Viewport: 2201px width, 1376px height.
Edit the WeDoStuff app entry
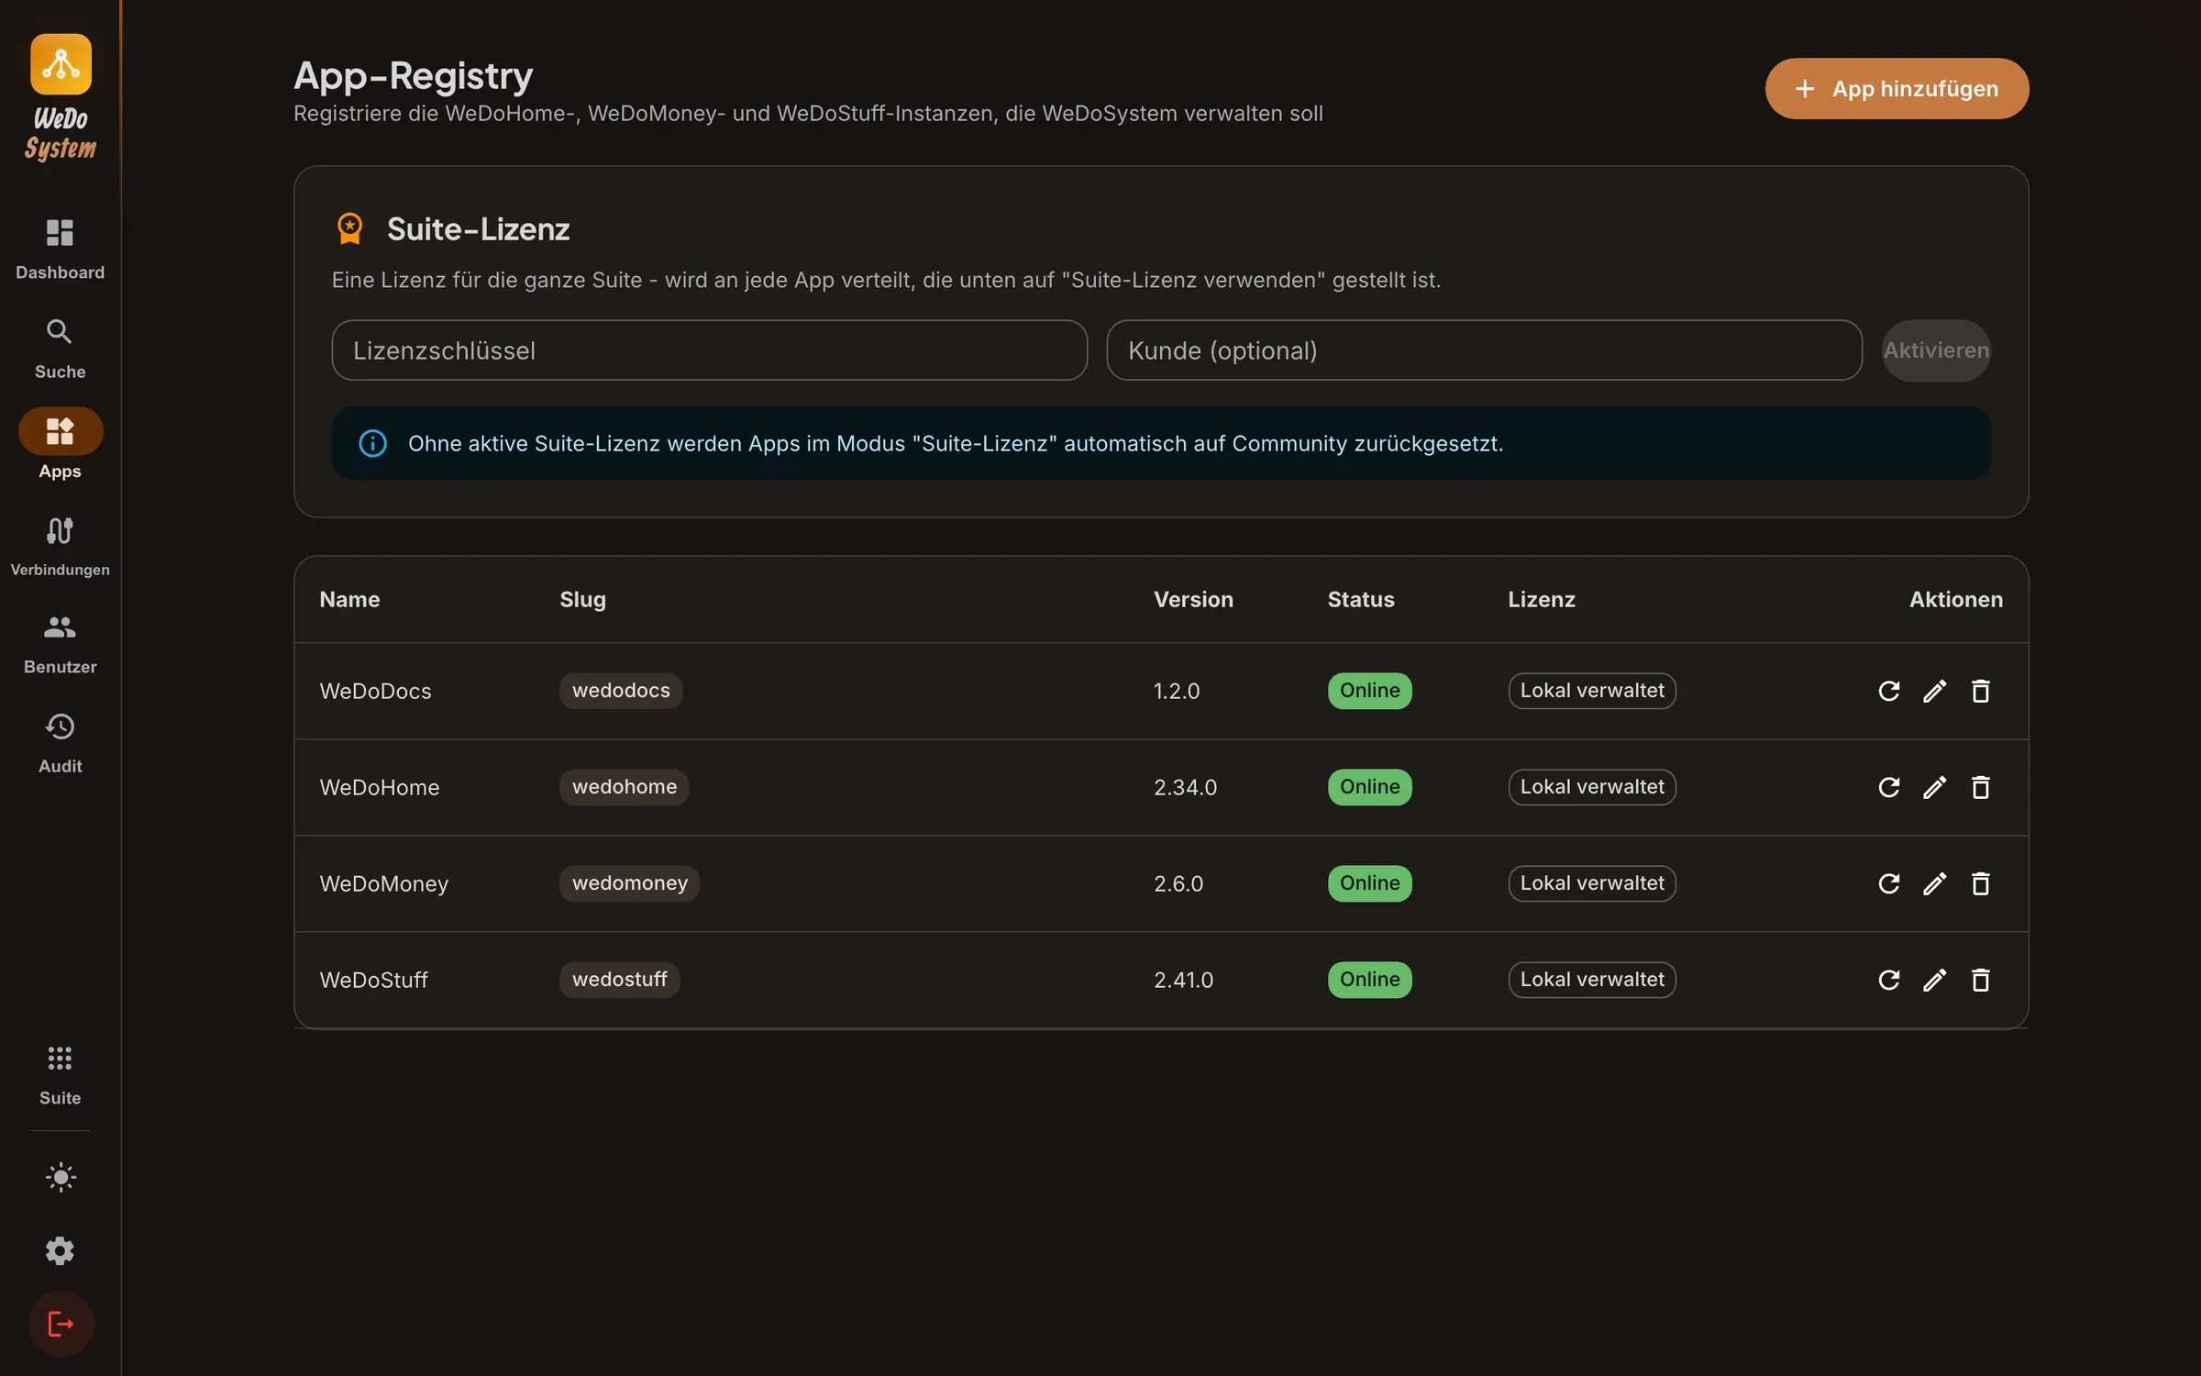[x=1934, y=980]
